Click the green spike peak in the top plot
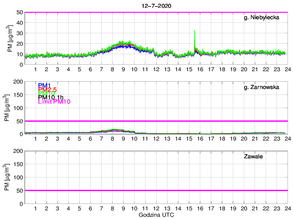Screen dimensions: 293x219 [x=195, y=31]
